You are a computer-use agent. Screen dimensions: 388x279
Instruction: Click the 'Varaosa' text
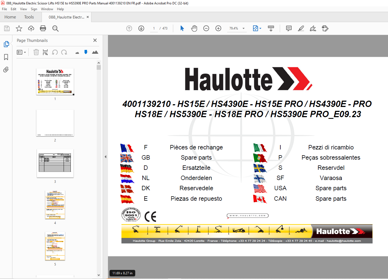pos(331,178)
